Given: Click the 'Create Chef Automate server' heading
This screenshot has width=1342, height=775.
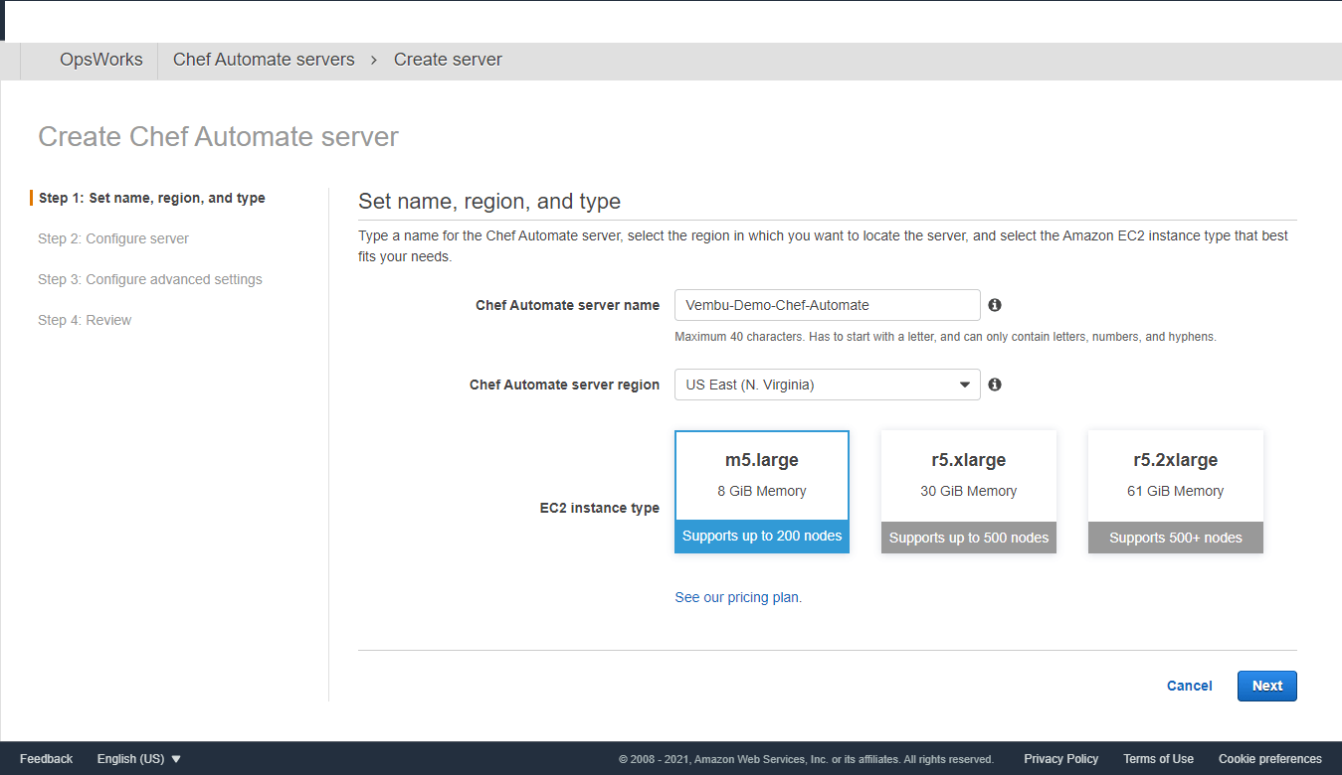Looking at the screenshot, I should coord(218,137).
